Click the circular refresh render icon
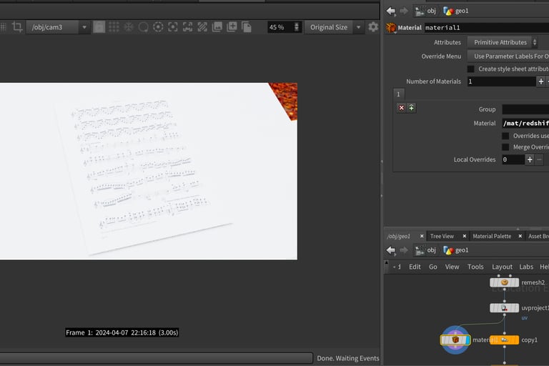Screen dimensions: 549x366 [143, 27]
